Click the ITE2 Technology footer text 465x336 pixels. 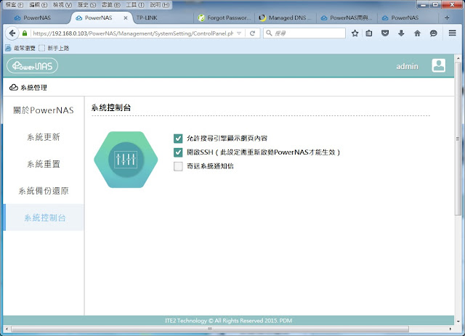[x=228, y=321]
